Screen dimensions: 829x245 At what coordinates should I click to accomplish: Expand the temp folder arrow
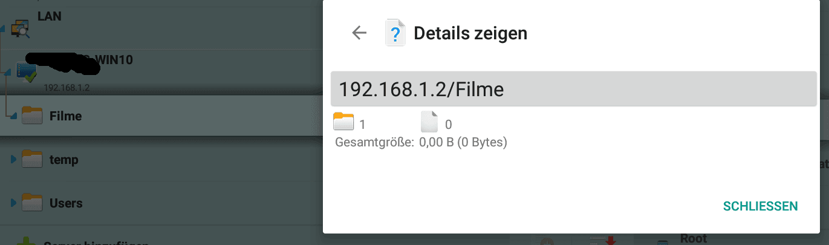pyautogui.click(x=14, y=160)
